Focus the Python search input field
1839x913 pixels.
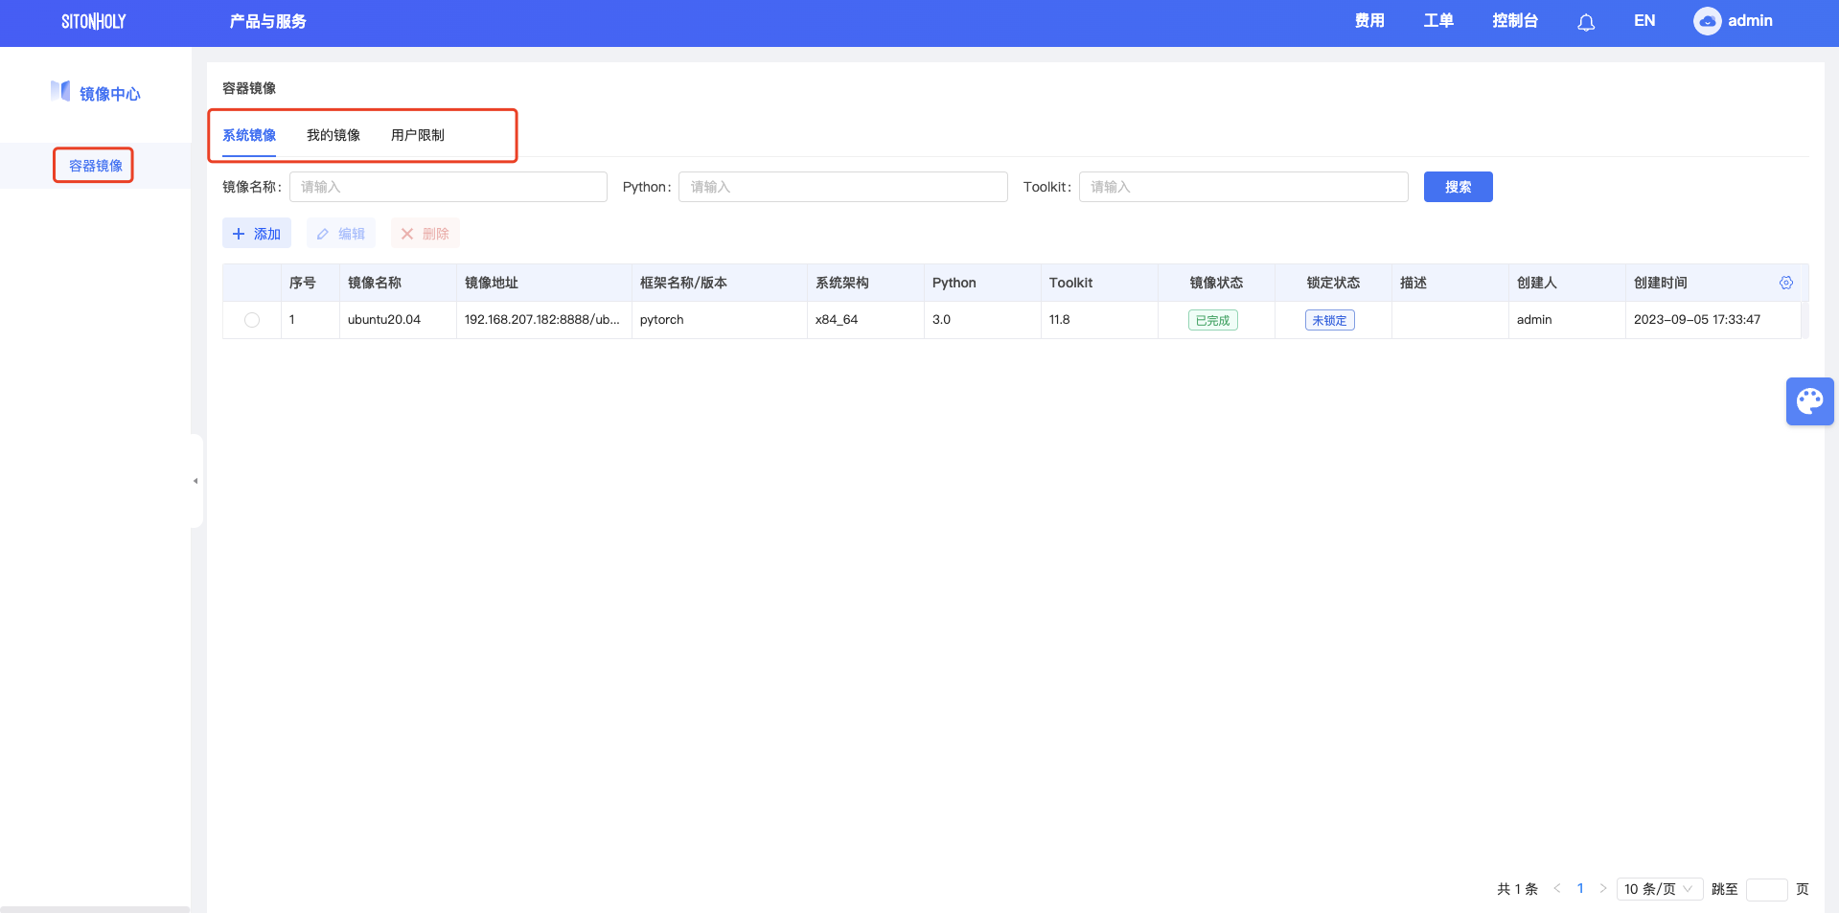pos(843,187)
